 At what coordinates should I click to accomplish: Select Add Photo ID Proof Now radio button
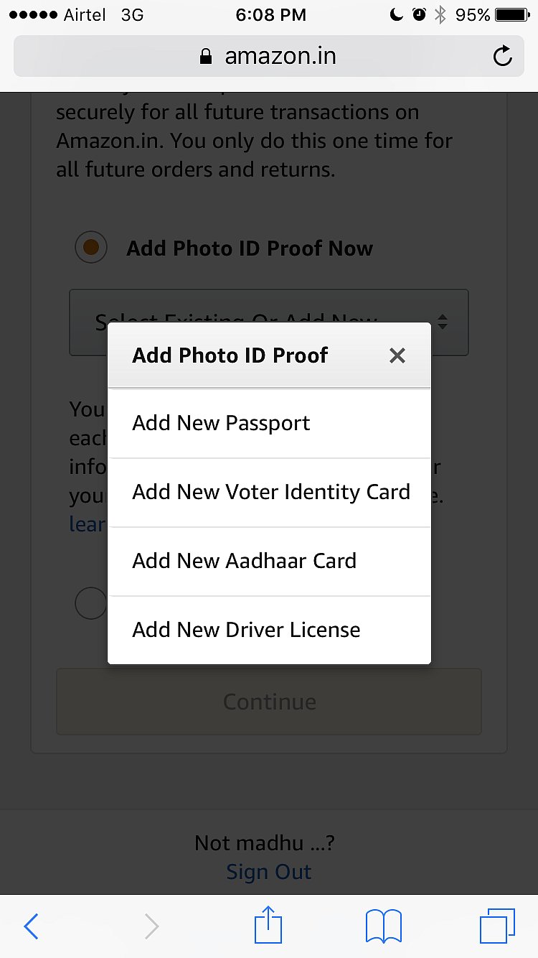[91, 248]
